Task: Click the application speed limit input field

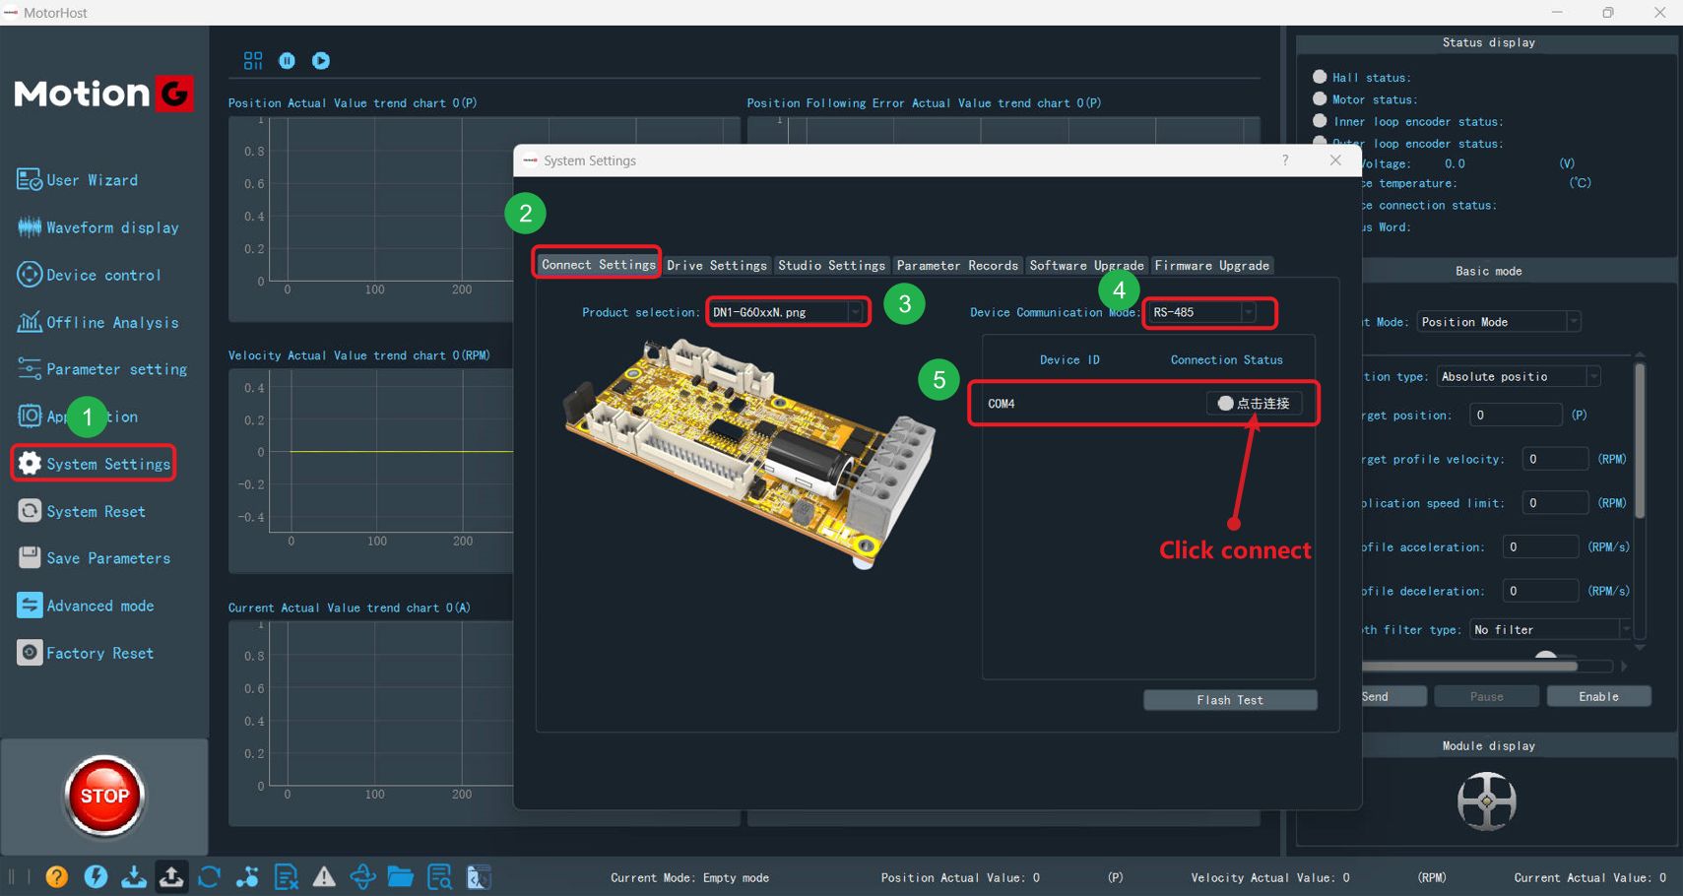Action: pyautogui.click(x=1555, y=503)
